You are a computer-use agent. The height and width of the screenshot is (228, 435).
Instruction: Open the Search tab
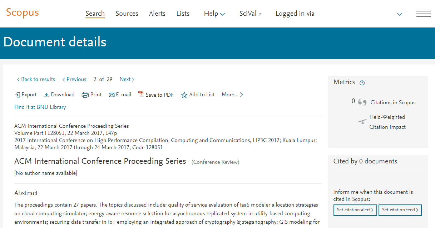(95, 14)
